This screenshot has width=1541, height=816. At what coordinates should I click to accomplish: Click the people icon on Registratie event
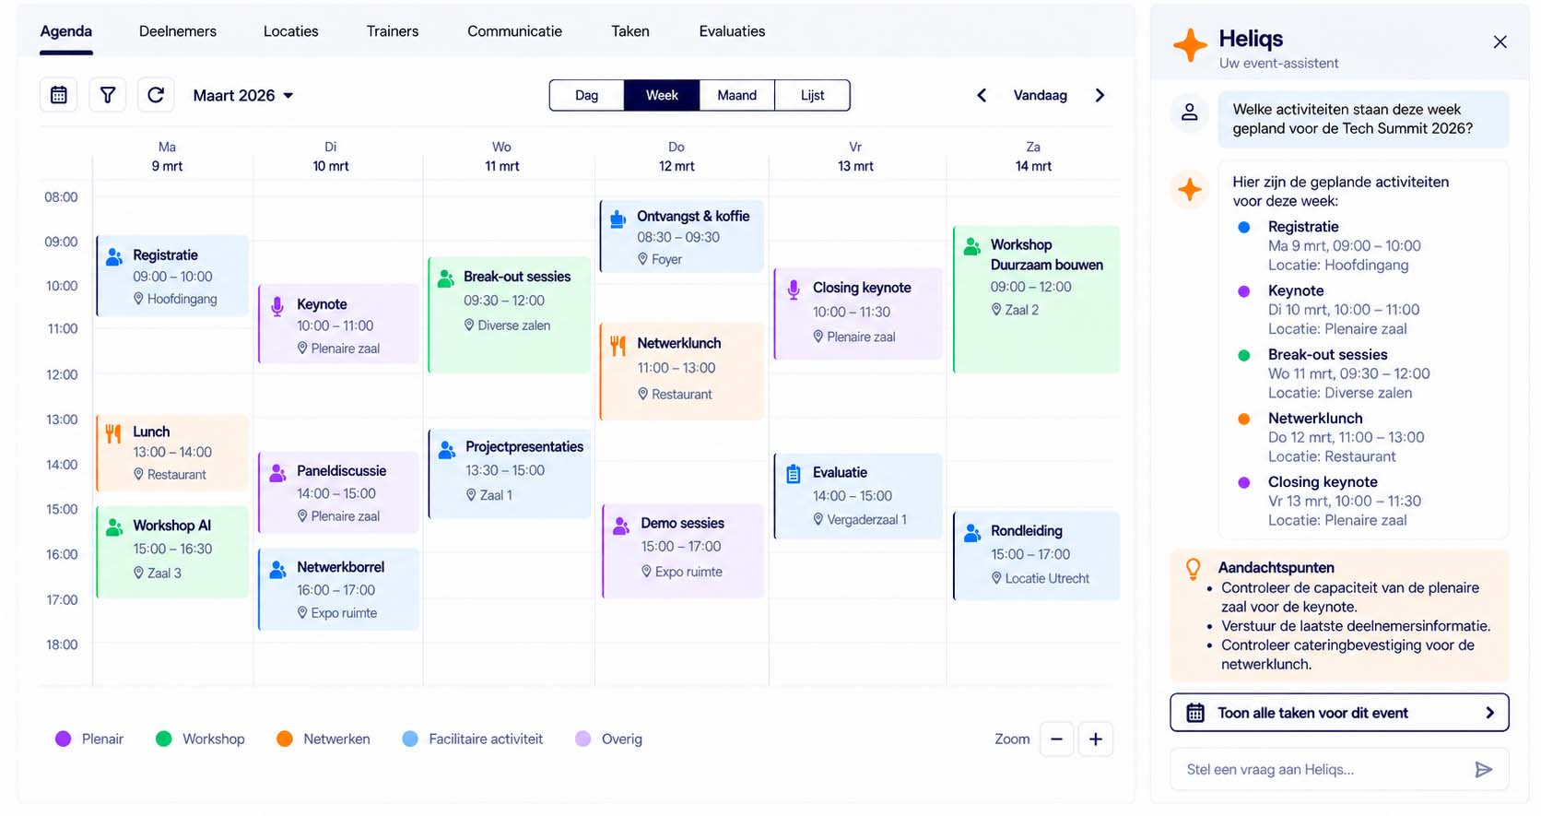(114, 256)
